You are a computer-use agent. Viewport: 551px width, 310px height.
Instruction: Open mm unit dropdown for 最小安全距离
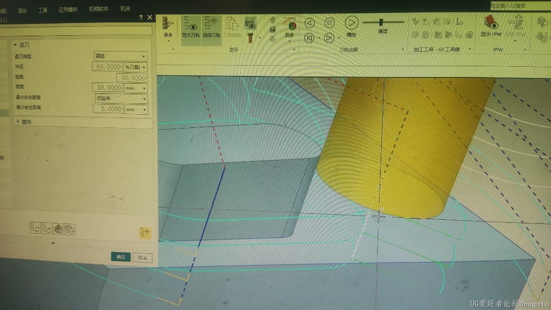coord(136,110)
